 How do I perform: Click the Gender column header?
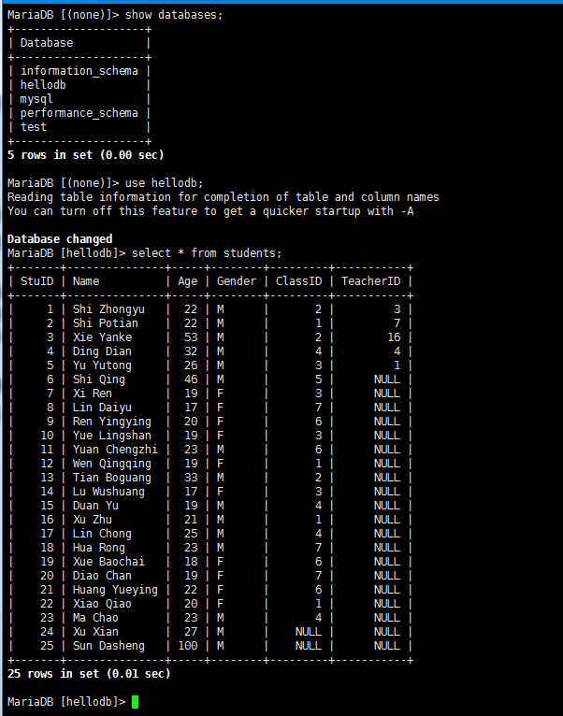point(237,281)
